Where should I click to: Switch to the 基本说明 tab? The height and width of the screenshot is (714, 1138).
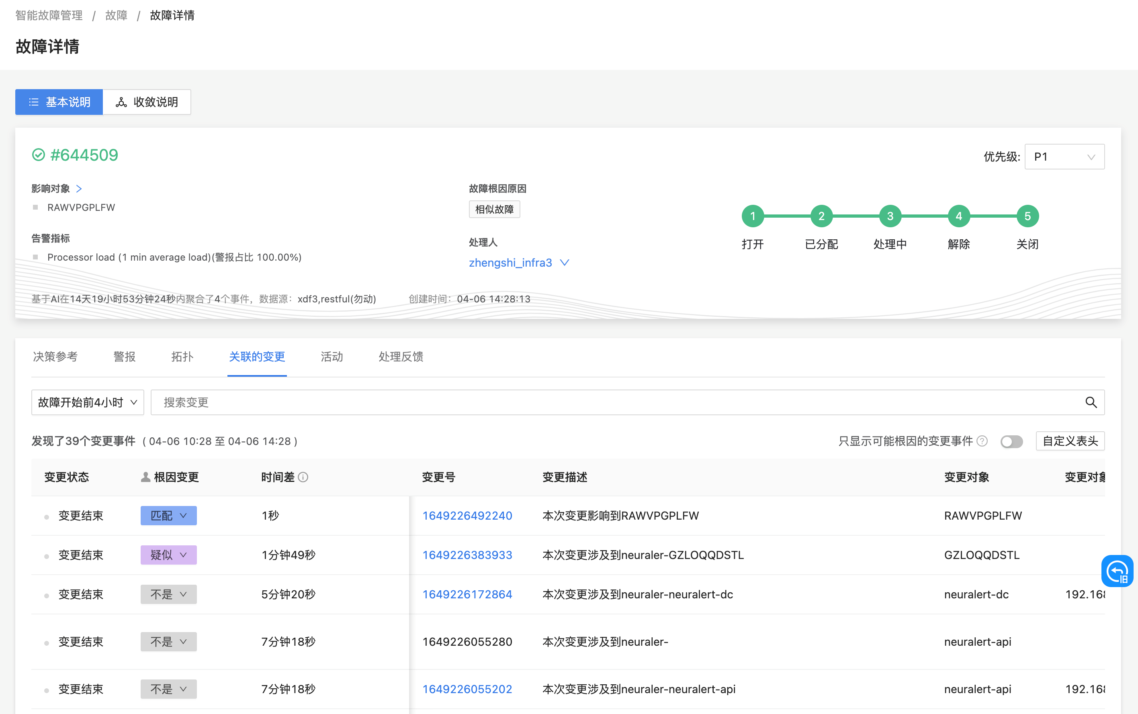tap(59, 102)
